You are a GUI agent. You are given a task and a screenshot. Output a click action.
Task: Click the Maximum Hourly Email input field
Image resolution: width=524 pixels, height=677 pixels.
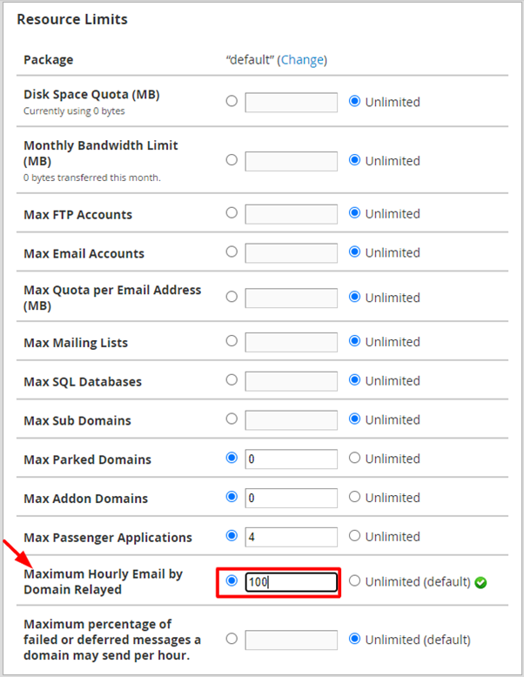pos(291,582)
